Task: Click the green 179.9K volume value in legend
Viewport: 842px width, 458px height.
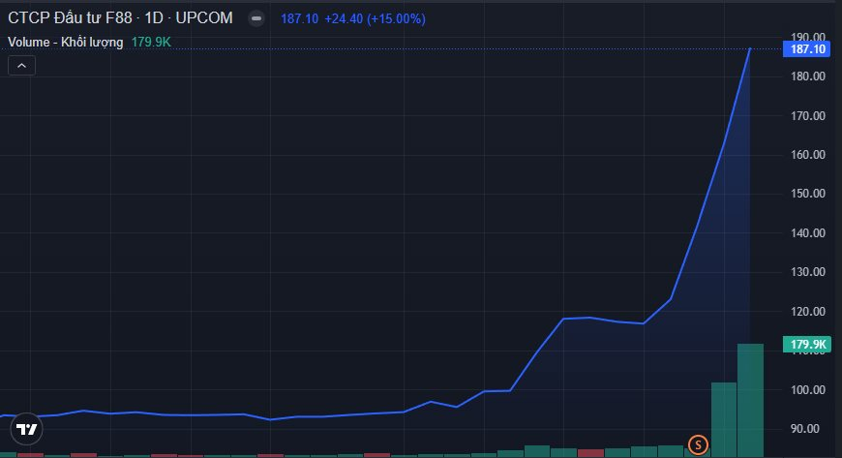Action: click(151, 43)
